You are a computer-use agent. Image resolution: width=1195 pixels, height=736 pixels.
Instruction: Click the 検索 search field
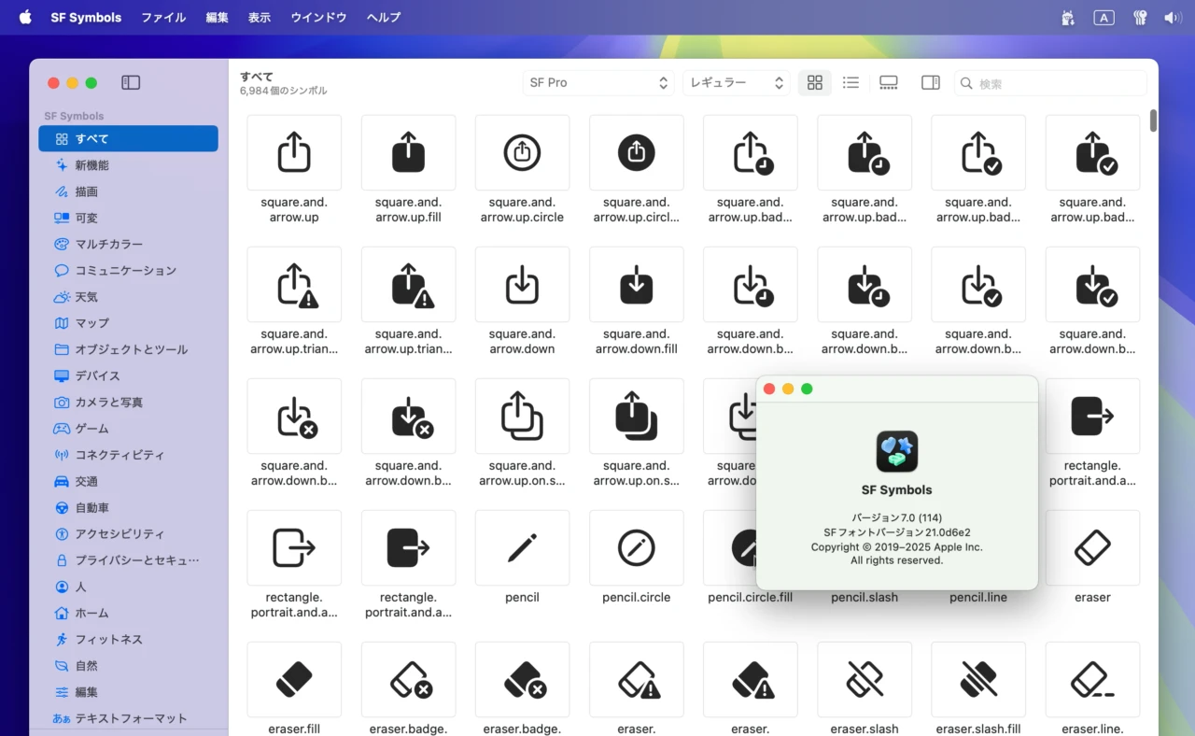[x=1057, y=83]
